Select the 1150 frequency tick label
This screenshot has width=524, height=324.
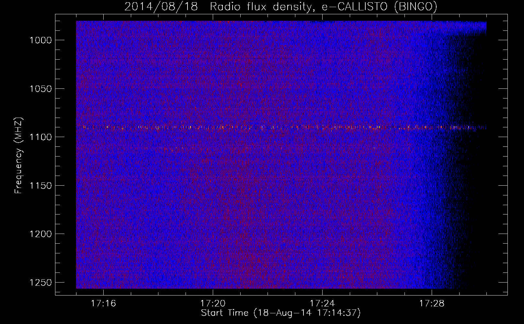click(x=40, y=186)
